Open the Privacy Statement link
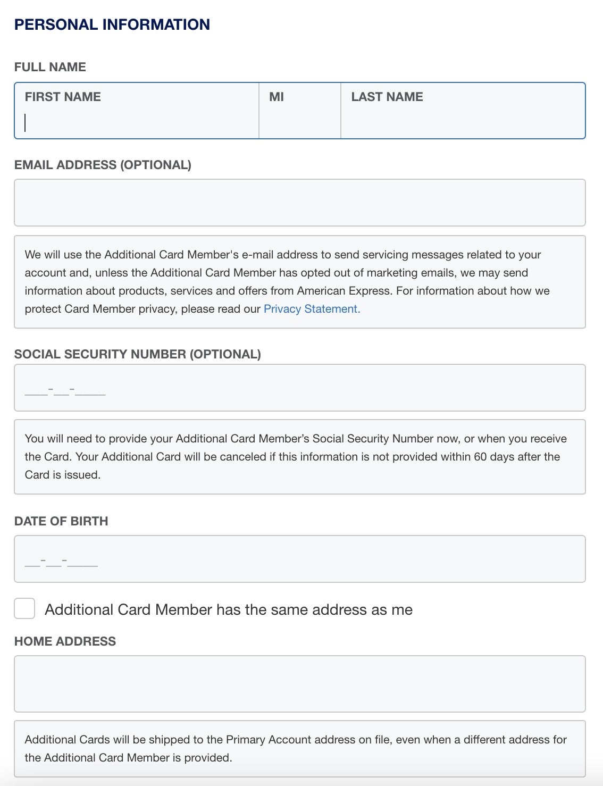This screenshot has height=786, width=603. (x=311, y=308)
